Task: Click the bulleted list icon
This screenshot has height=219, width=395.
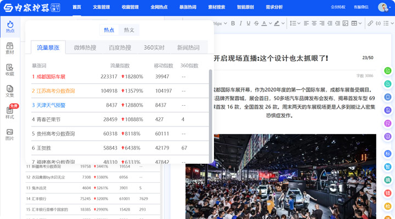Action: (386, 24)
